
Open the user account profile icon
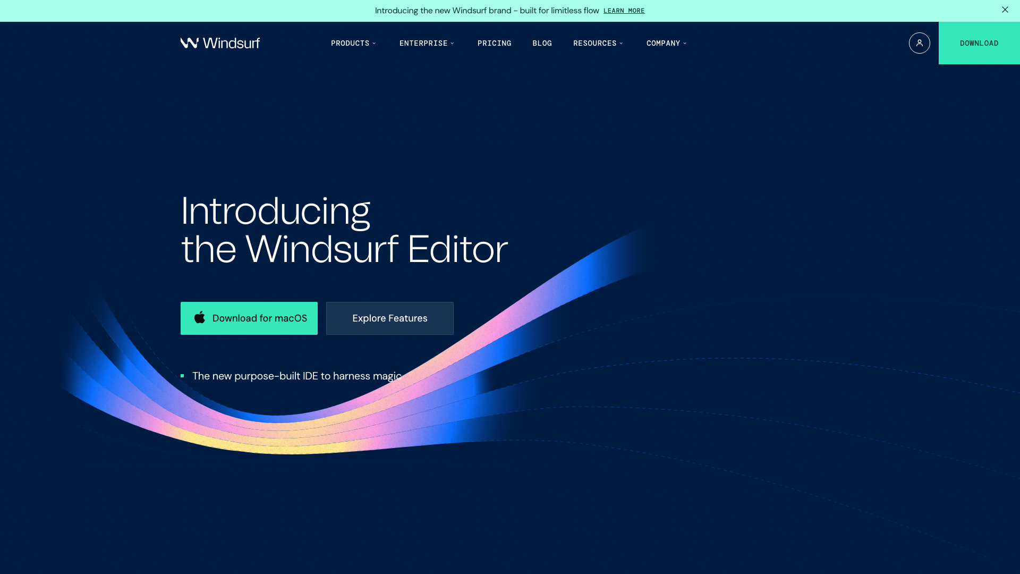tap(919, 43)
